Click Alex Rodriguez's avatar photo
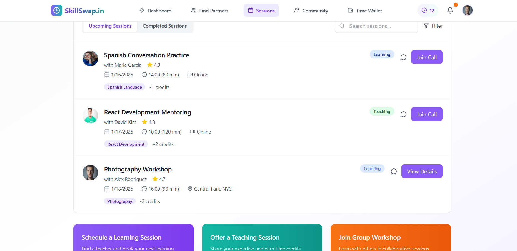 click(x=90, y=173)
